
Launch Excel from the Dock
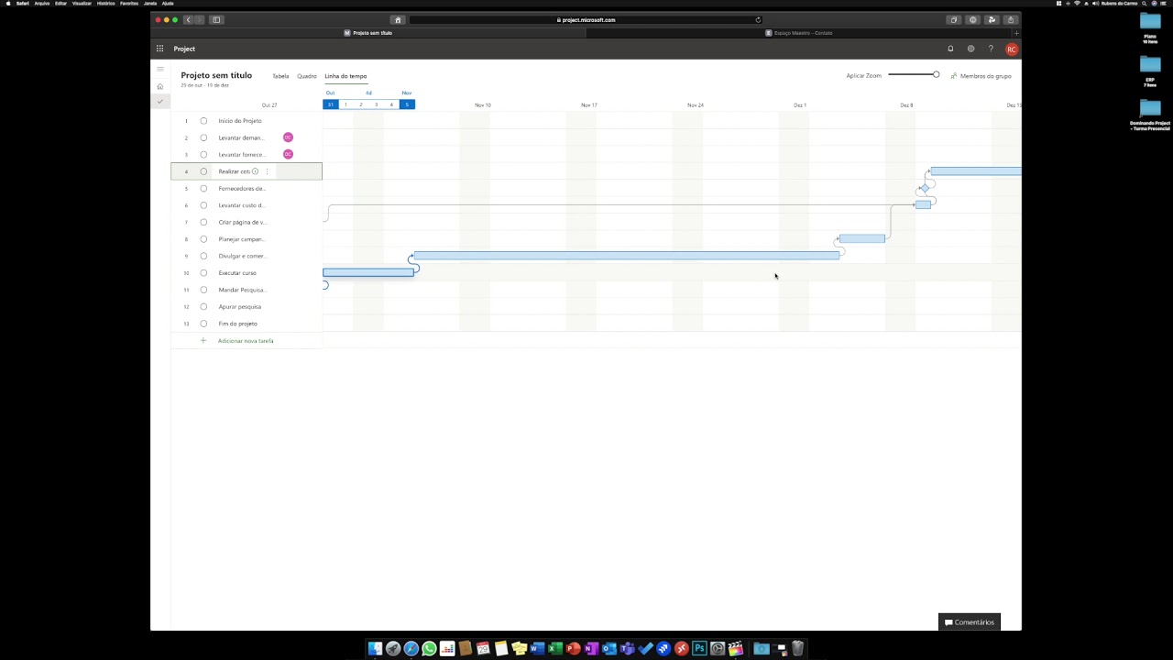[554, 649]
